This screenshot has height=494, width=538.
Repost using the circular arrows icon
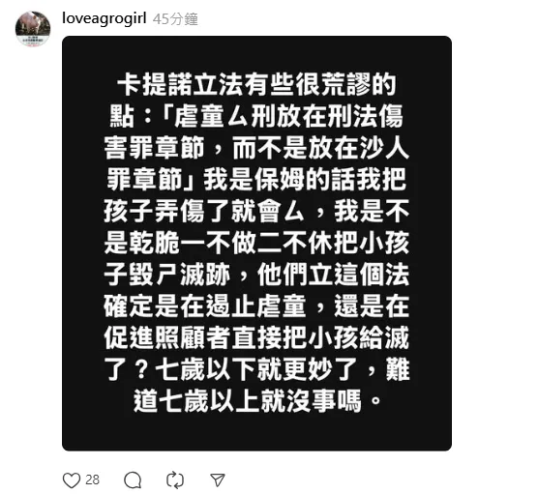click(175, 480)
